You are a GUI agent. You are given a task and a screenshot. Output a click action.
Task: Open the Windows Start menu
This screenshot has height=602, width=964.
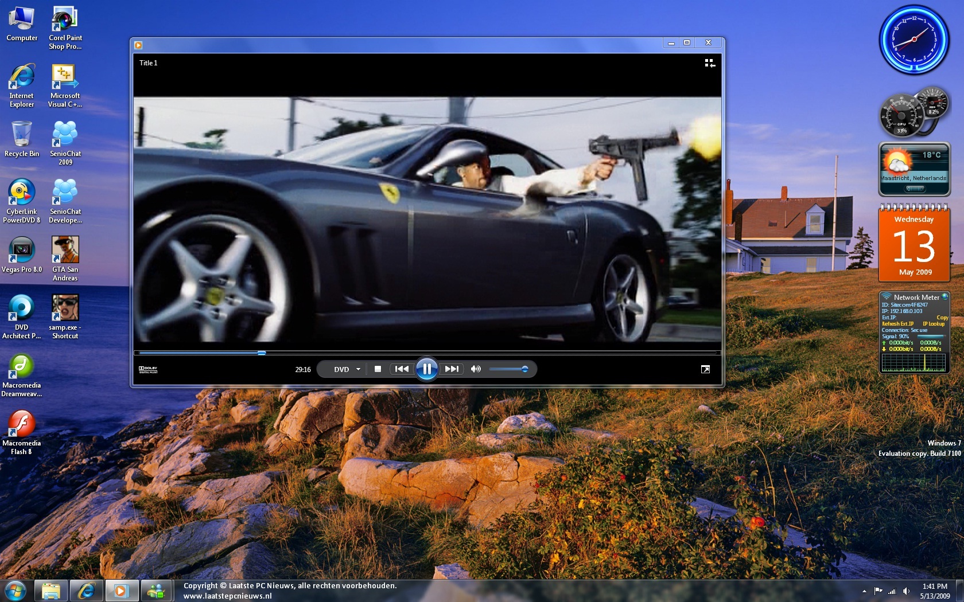click(x=15, y=591)
